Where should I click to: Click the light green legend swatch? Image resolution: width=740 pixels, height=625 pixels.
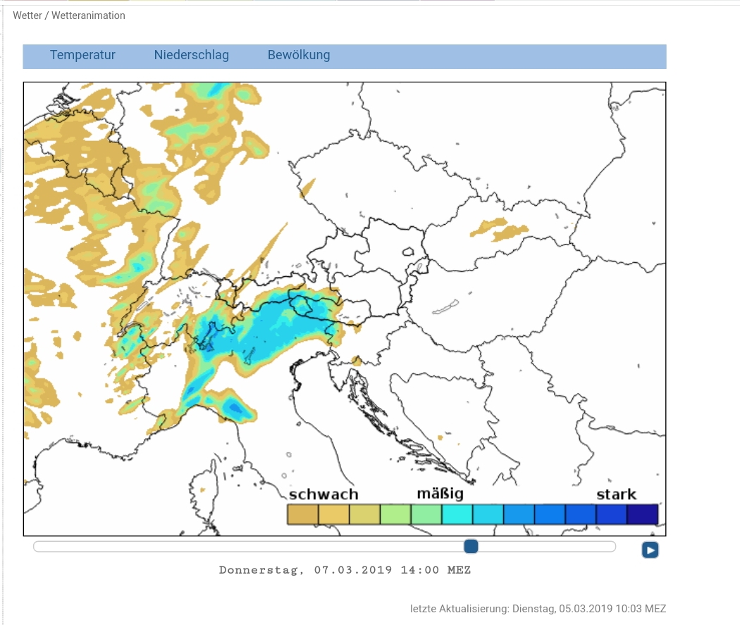tap(395, 514)
